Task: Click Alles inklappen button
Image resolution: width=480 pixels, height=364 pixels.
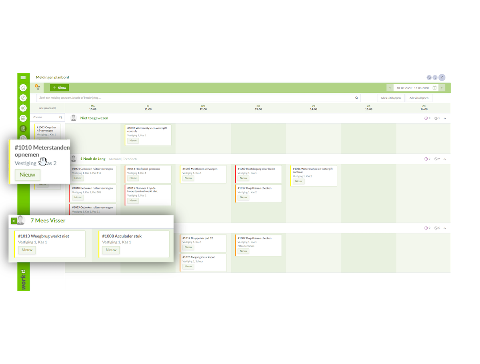Action: point(419,98)
